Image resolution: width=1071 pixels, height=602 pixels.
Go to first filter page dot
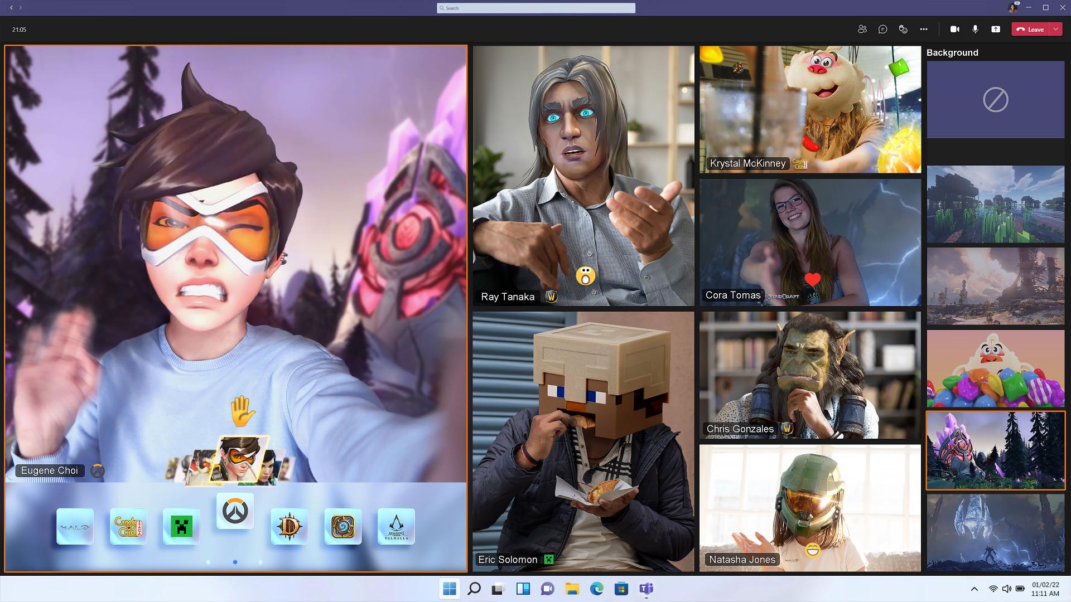pos(209,562)
